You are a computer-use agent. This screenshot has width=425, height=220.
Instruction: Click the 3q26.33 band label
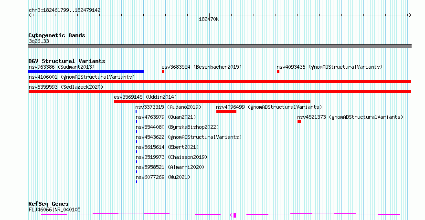point(39,42)
